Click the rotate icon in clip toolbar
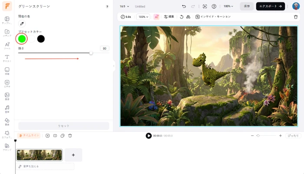This screenshot has width=304, height=174. tap(182, 17)
